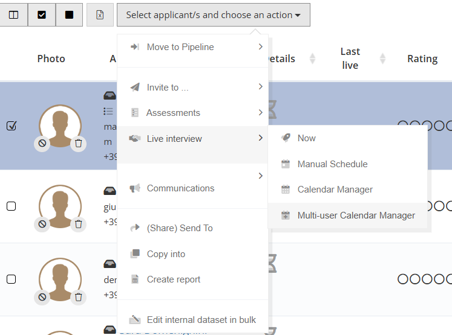Select Calendar Manager option

(348, 190)
